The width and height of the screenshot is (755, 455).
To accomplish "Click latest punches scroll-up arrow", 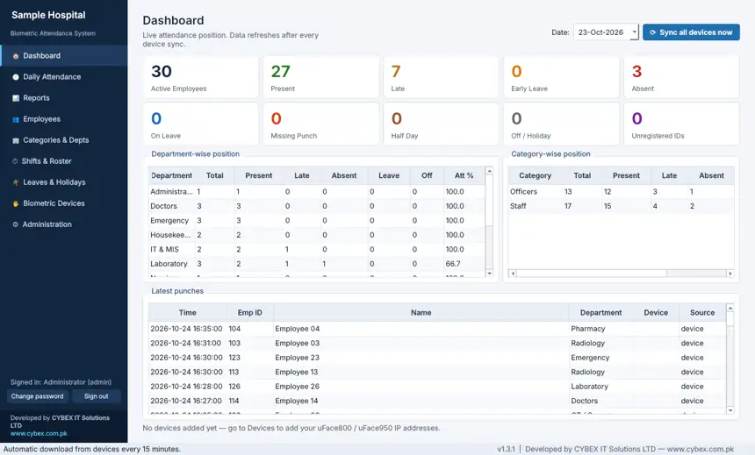I will [x=730, y=308].
